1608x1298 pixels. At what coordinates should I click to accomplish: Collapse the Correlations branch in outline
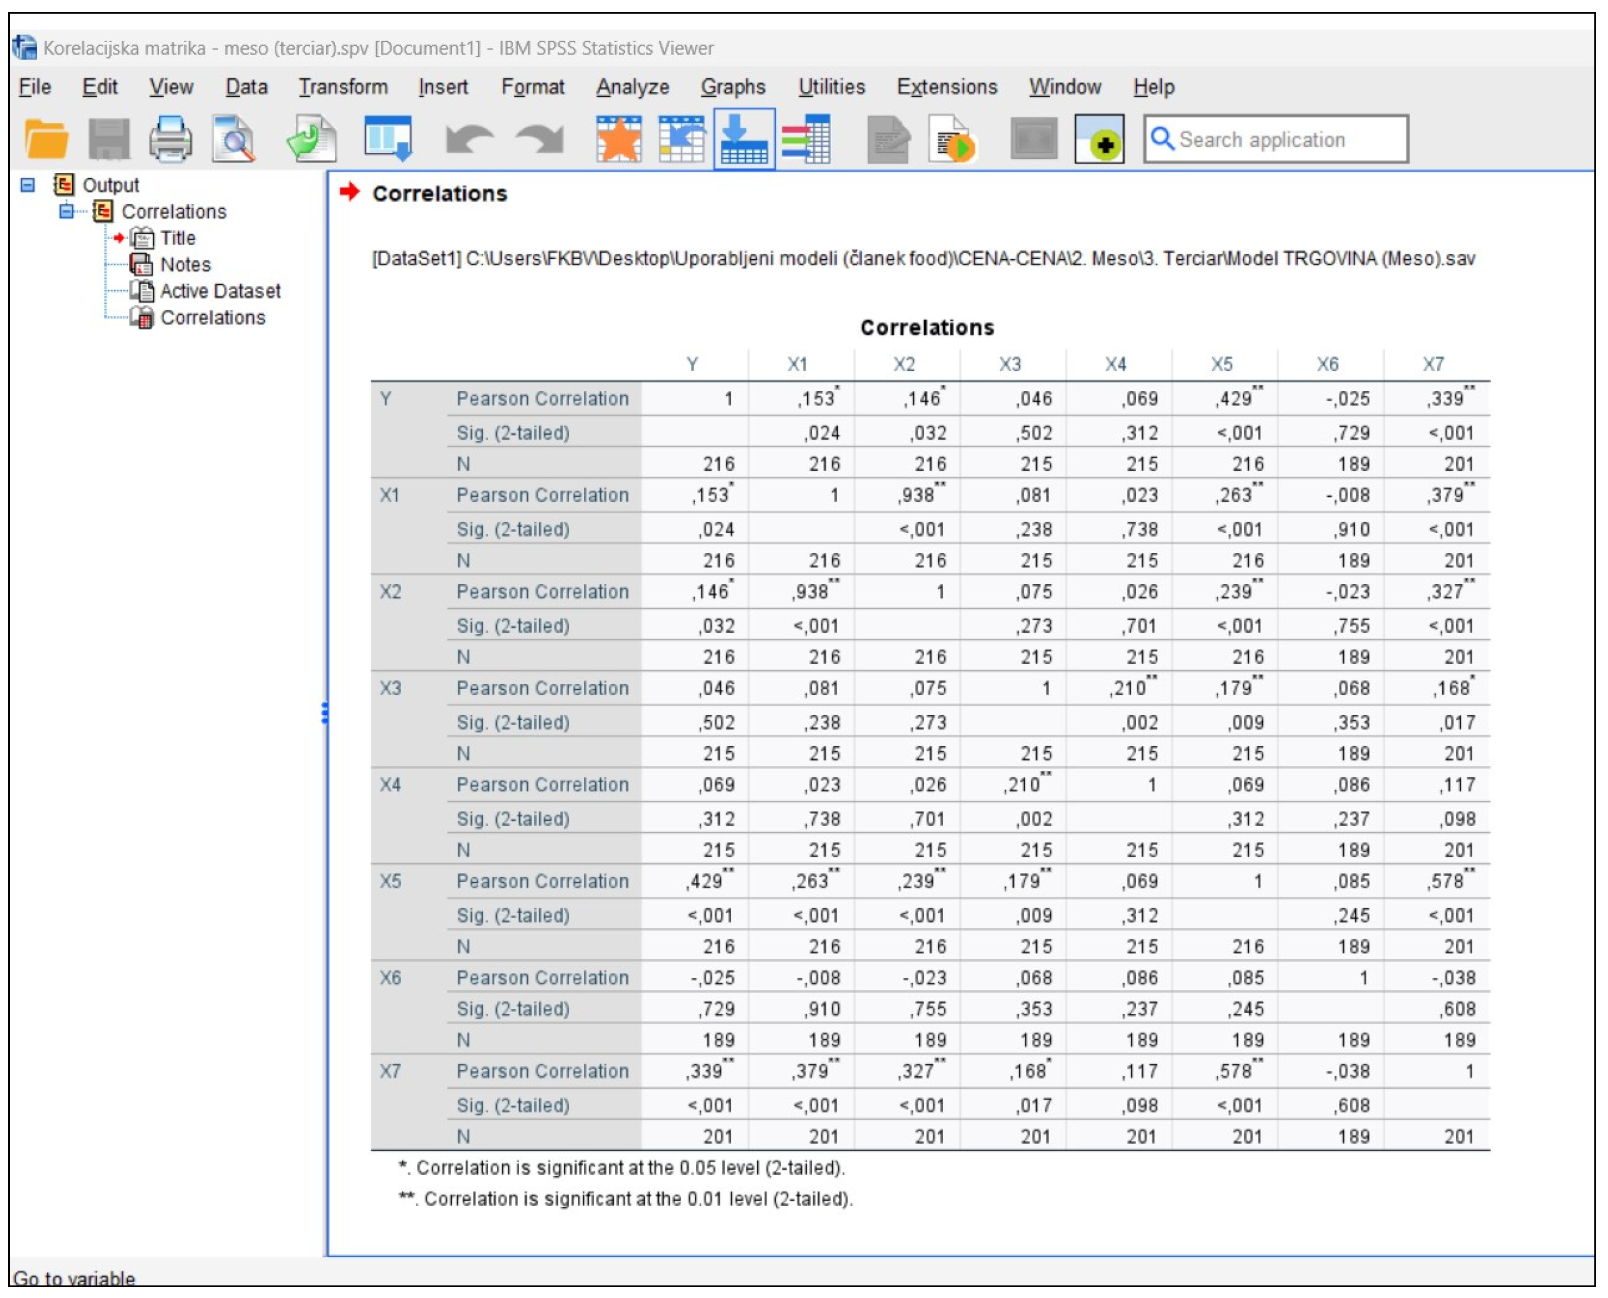click(67, 212)
